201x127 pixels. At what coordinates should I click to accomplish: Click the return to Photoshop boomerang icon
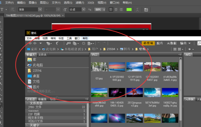pyautogui.click(x=57, y=44)
